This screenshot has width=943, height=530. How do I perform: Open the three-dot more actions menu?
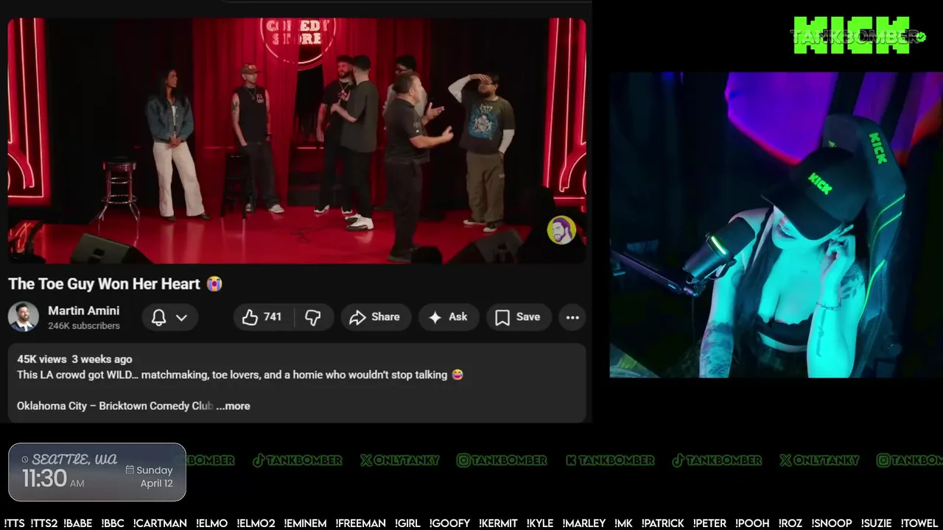point(572,317)
